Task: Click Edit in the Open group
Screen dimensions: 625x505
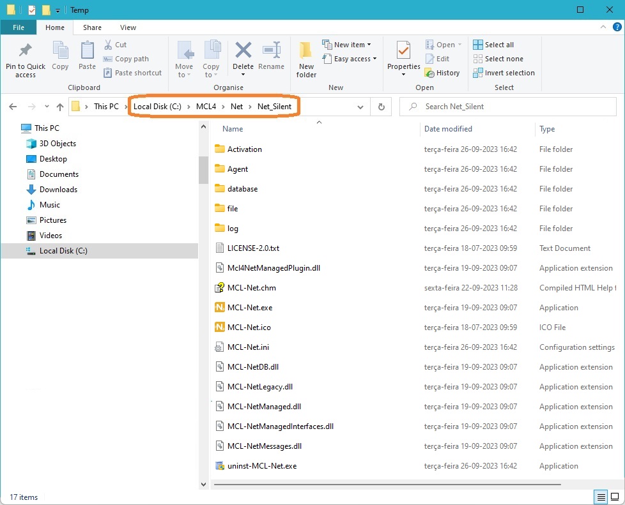Action: pos(437,59)
